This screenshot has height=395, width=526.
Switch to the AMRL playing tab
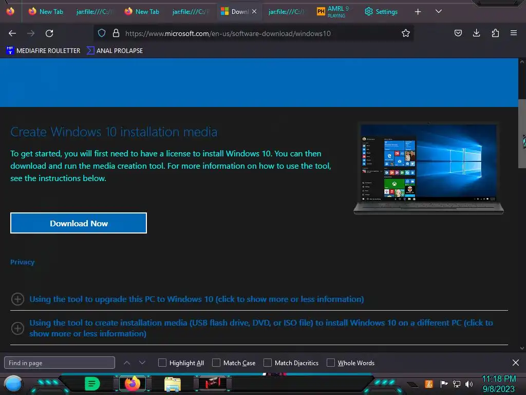click(x=333, y=11)
